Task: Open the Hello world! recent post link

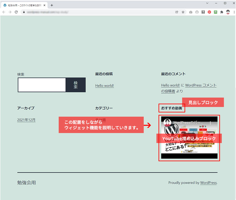Action: point(105,86)
